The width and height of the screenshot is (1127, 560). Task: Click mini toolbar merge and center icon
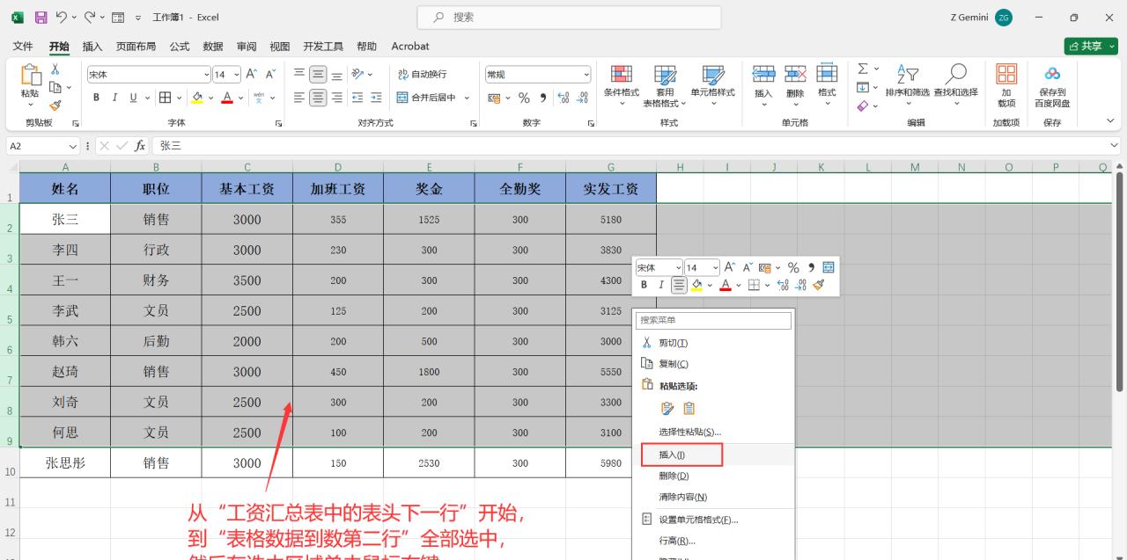point(829,267)
